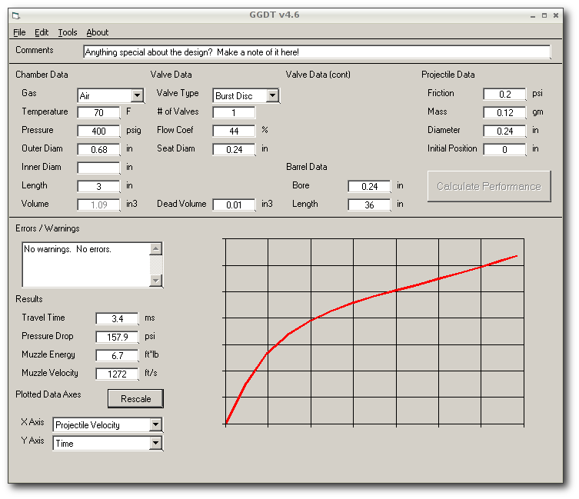Image resolution: width=579 pixels, height=499 pixels.
Task: Open the Y Axis Time dropdown
Action: 155,443
